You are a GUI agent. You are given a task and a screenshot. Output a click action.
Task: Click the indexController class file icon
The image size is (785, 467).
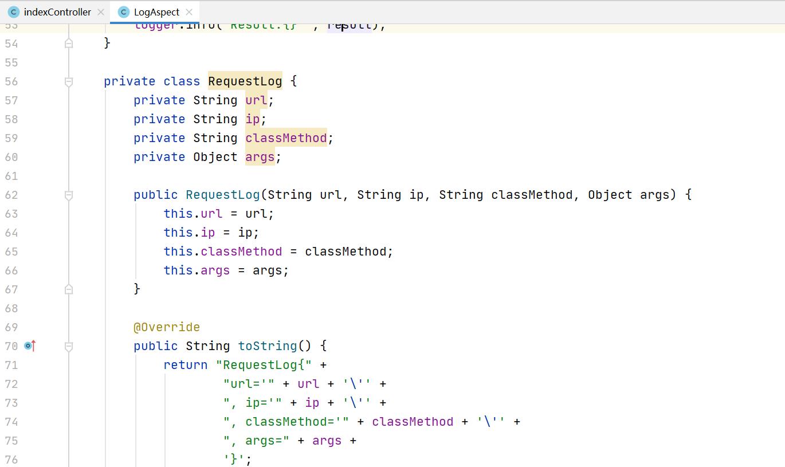(13, 11)
